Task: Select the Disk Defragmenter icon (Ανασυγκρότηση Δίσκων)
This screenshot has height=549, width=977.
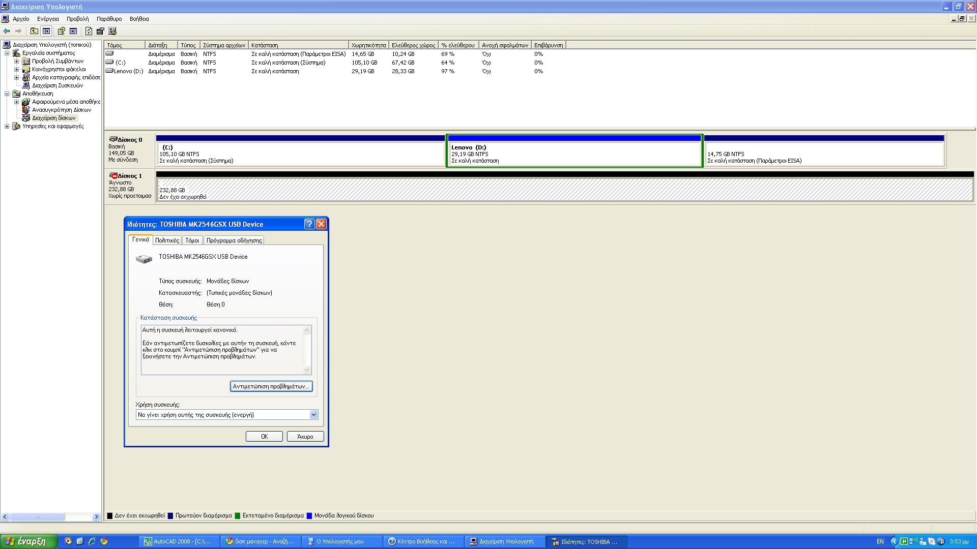Action: coord(26,110)
